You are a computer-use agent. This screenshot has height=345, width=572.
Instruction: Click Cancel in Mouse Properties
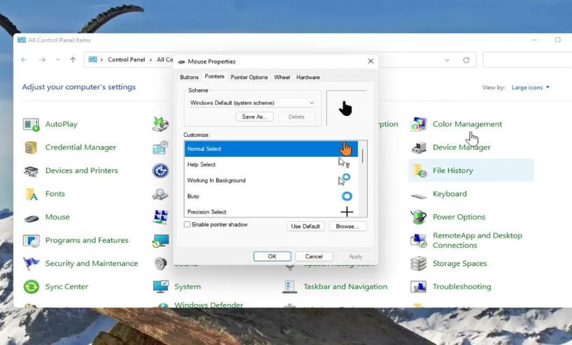[x=314, y=256]
